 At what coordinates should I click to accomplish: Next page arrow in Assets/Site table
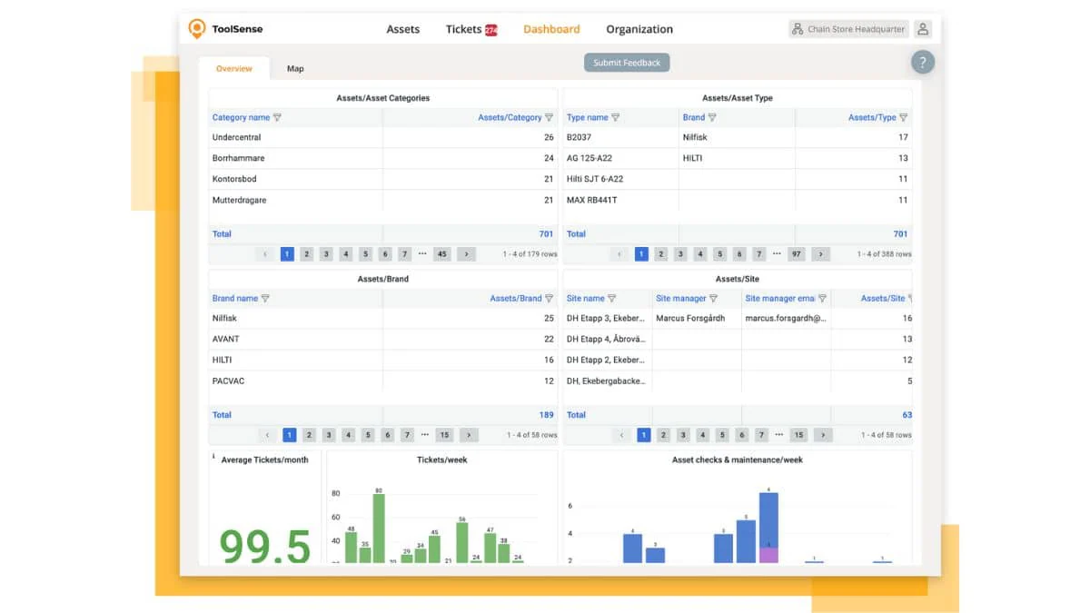tap(823, 435)
